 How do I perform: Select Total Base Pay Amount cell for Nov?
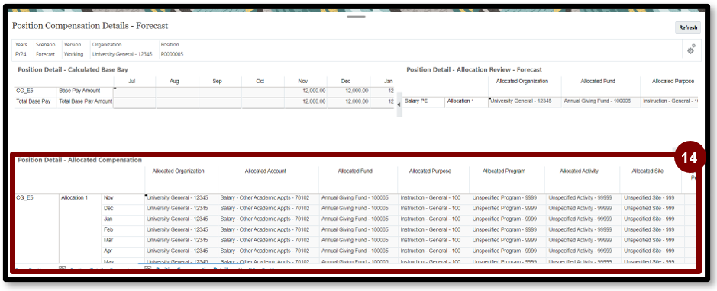(x=305, y=101)
